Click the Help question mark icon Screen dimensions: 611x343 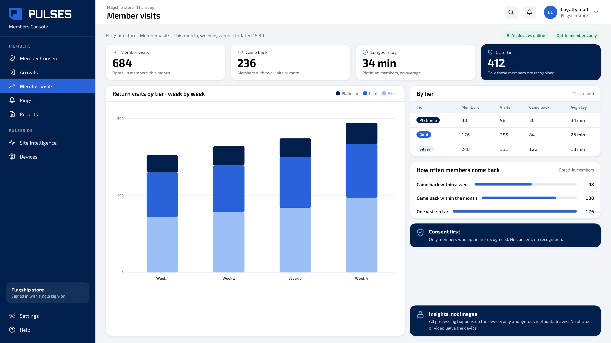(12, 330)
